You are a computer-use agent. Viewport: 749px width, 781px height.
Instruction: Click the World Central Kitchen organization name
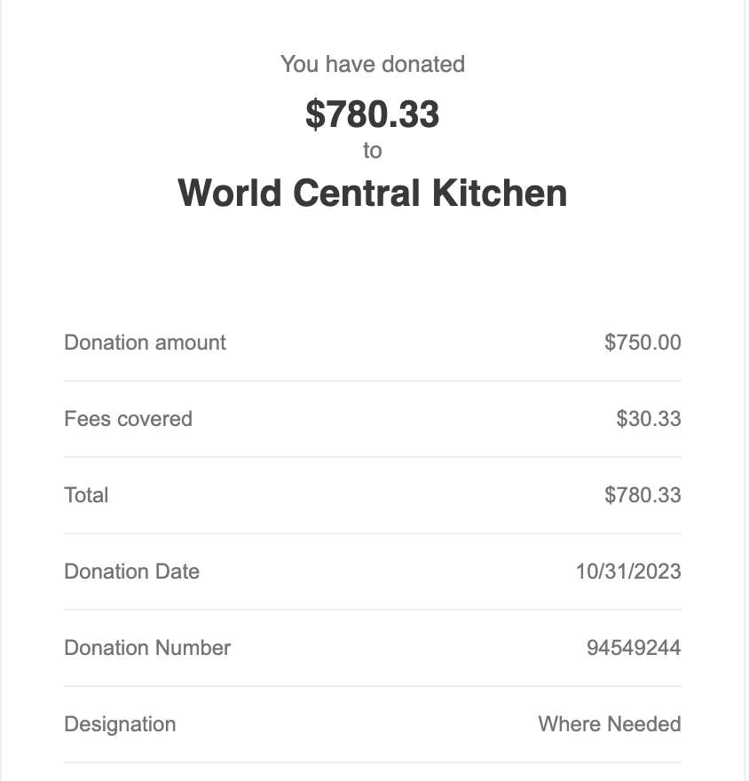pyautogui.click(x=373, y=193)
